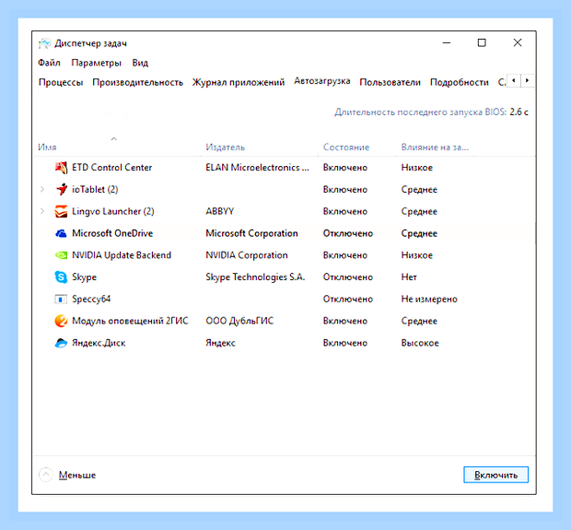
Task: Select the Speccy64 row name
Action: (x=91, y=300)
